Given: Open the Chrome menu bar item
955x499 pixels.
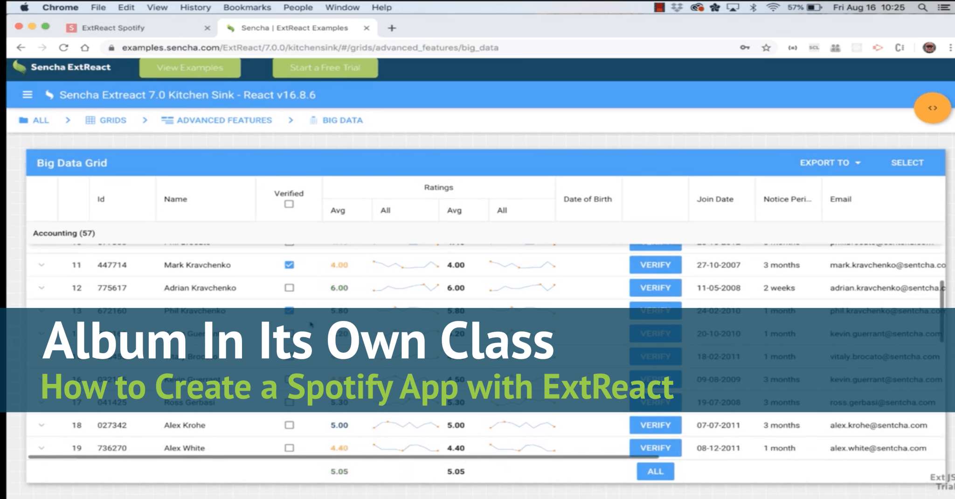Looking at the screenshot, I should click(x=60, y=7).
